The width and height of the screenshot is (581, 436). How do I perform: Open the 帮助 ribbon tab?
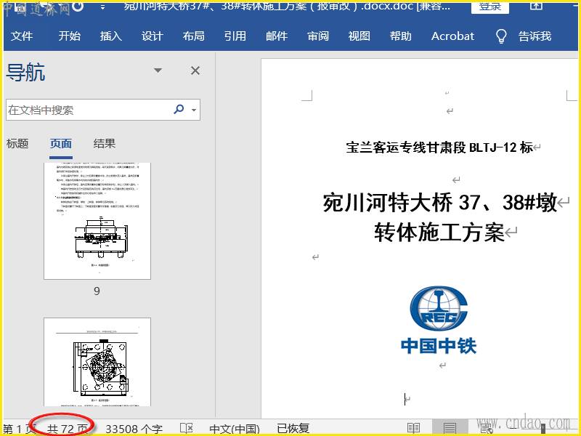pyautogui.click(x=401, y=36)
